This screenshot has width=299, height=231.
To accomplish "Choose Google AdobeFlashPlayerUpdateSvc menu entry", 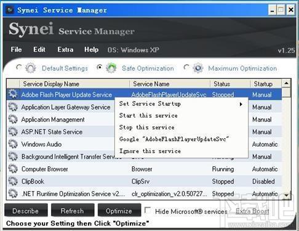I will 181,139.
